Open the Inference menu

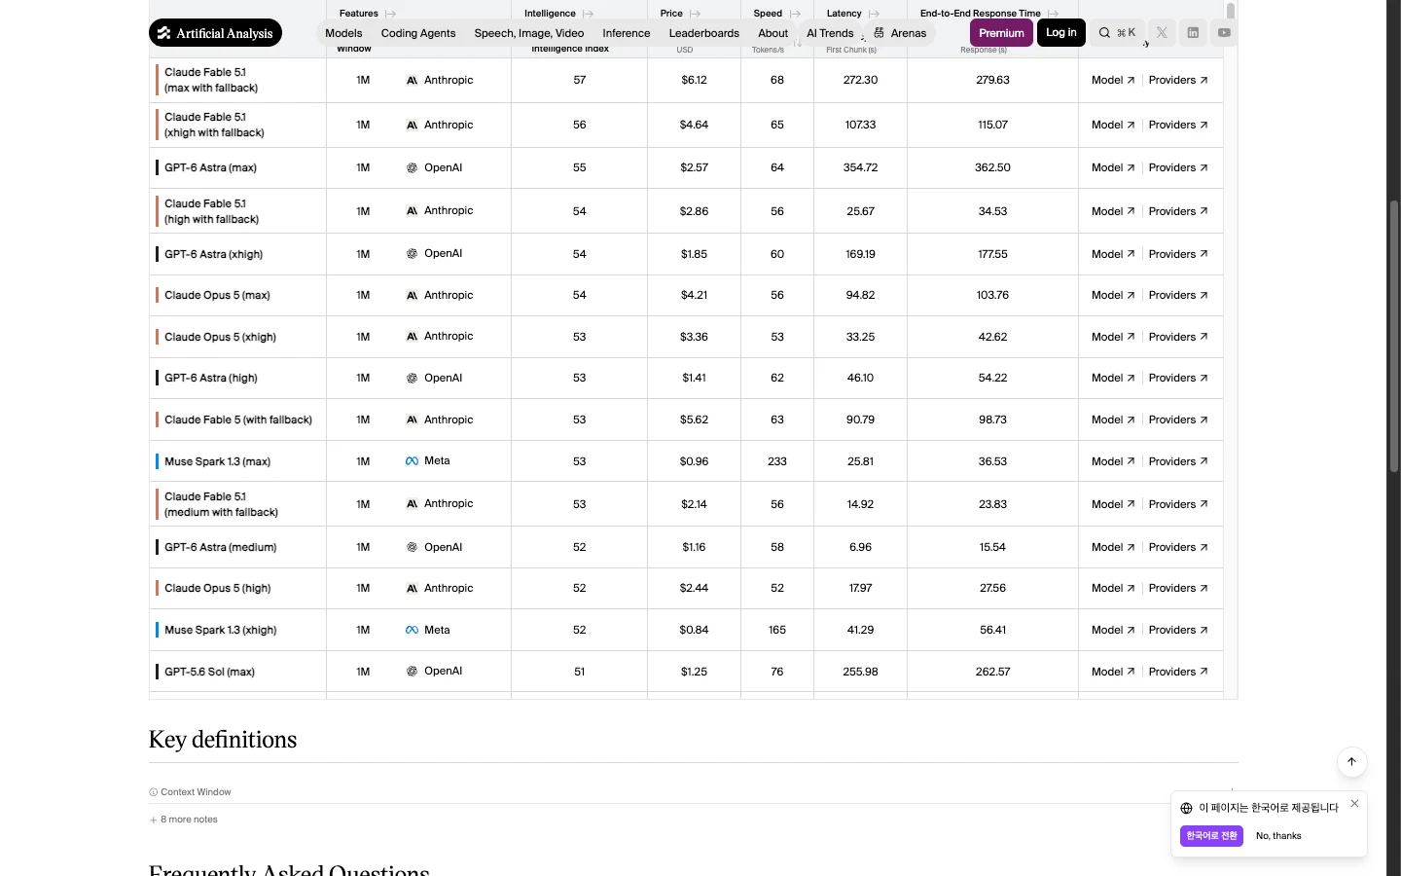pyautogui.click(x=627, y=33)
